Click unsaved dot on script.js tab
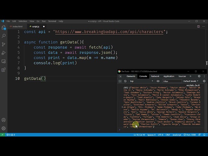Viewport: 208px width, 156px height. (44, 27)
